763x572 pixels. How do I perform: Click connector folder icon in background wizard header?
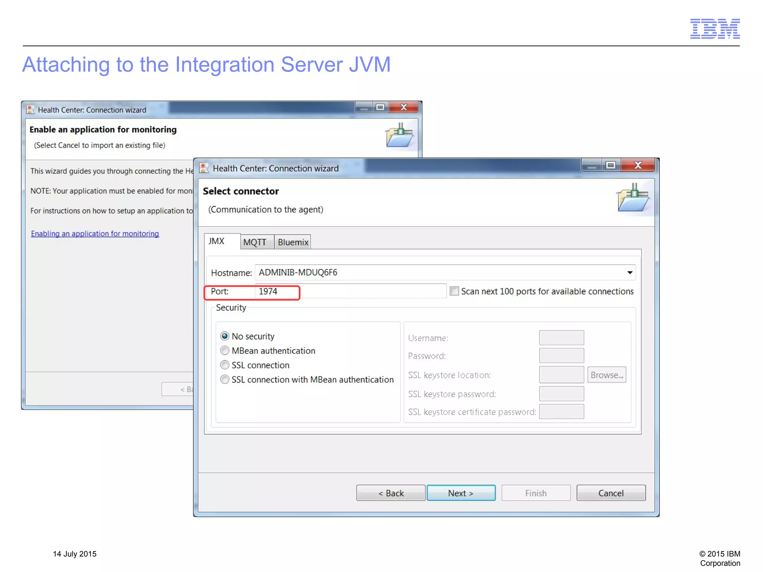click(x=399, y=135)
